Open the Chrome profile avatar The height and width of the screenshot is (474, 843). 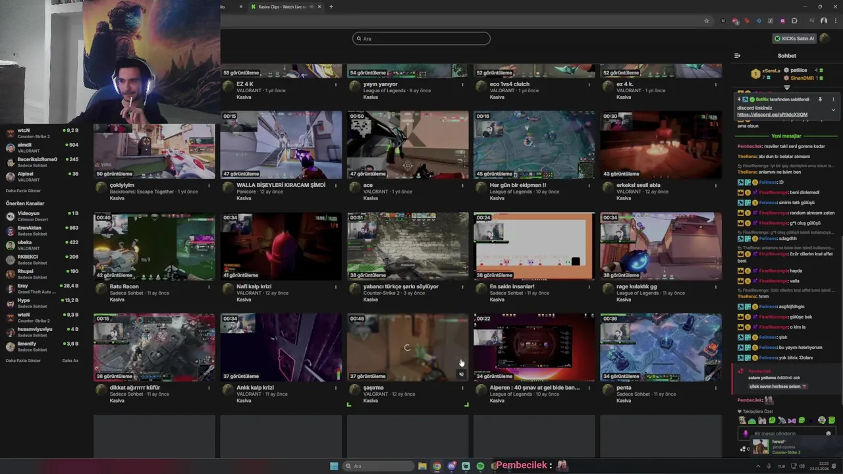[x=823, y=21]
